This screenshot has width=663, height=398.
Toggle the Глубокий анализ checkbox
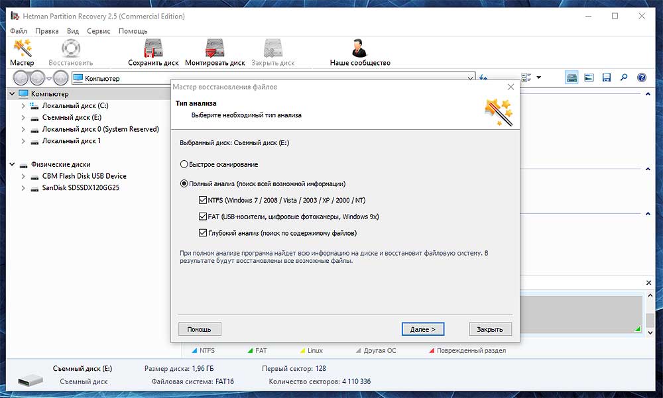click(202, 233)
